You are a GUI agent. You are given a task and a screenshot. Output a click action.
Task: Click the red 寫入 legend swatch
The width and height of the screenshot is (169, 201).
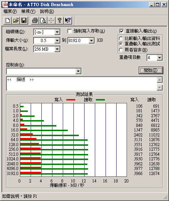[71, 100]
